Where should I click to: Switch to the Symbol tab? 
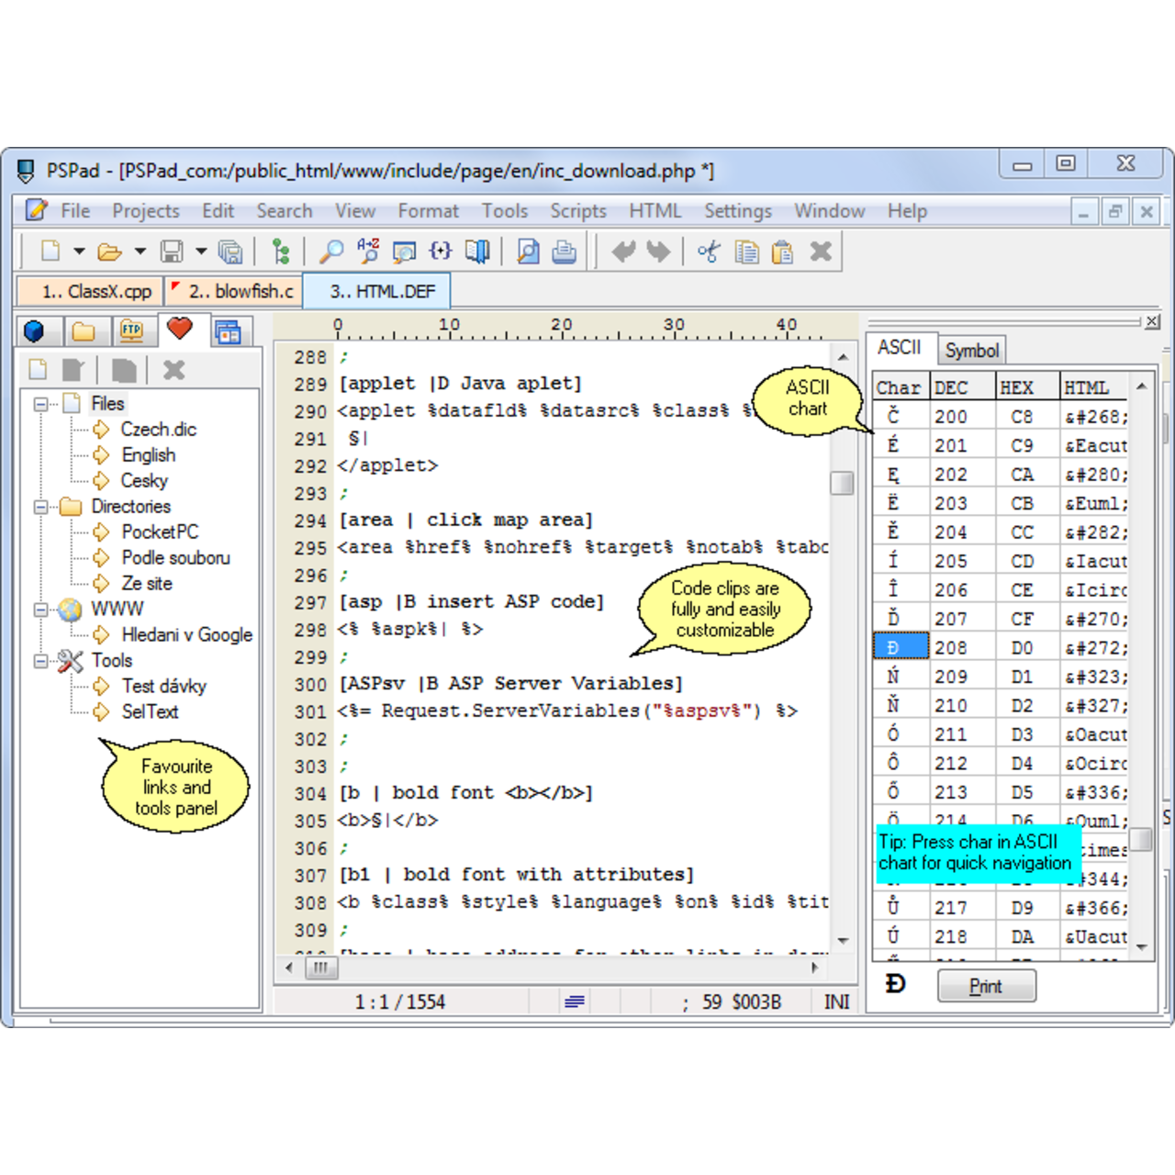click(x=971, y=351)
